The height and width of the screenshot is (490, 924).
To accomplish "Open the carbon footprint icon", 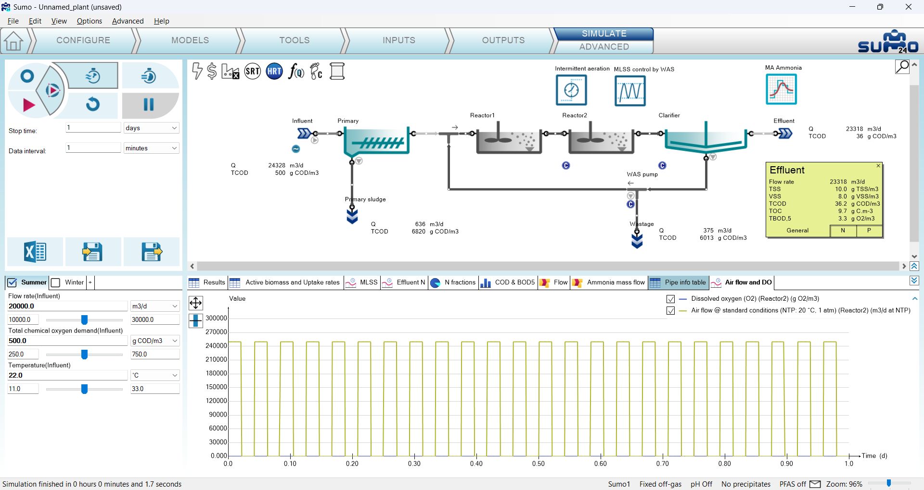I will [316, 72].
